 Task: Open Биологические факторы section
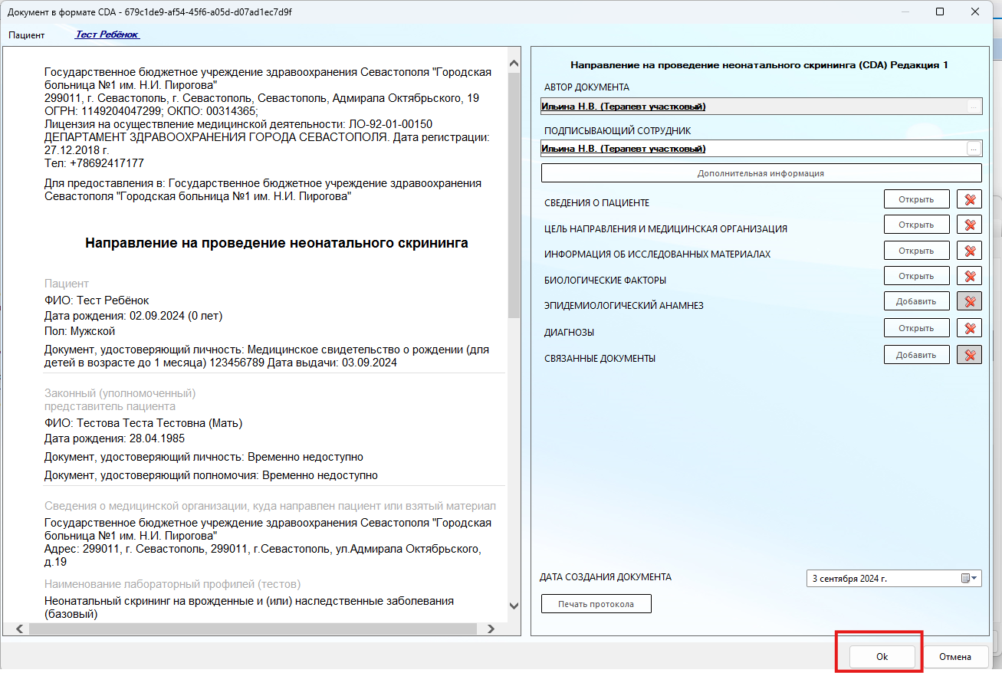click(916, 276)
